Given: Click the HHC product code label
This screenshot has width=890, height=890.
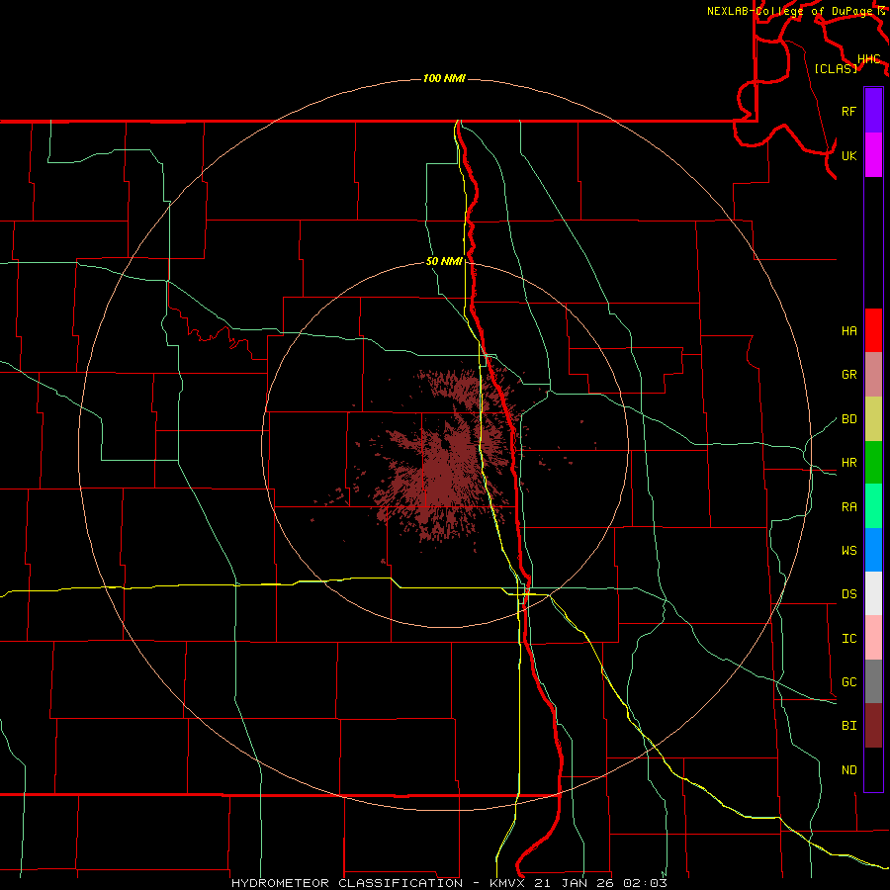Looking at the screenshot, I should click(x=869, y=59).
